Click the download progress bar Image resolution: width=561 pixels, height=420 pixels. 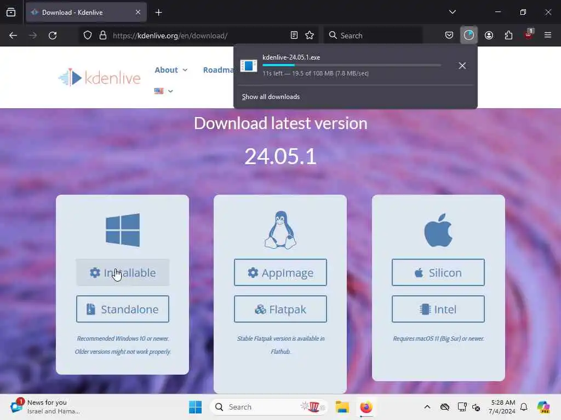pyautogui.click(x=351, y=66)
